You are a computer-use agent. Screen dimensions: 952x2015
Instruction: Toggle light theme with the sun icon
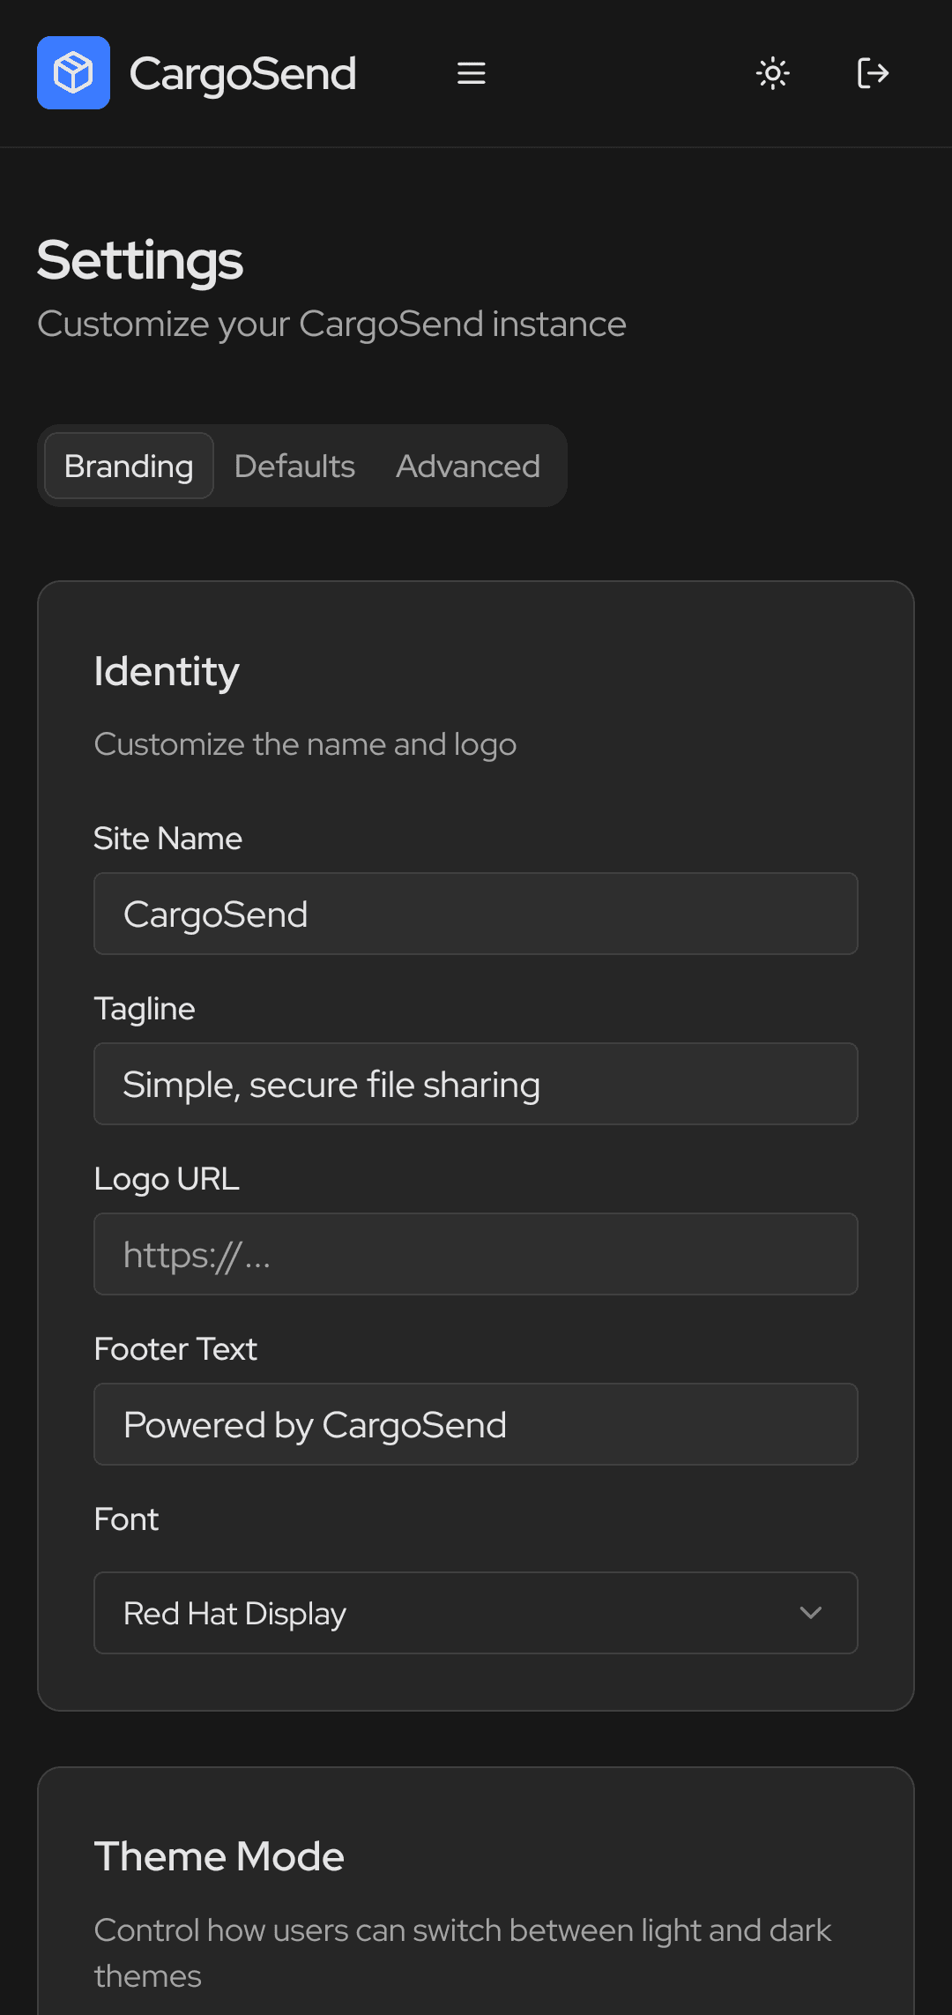773,73
